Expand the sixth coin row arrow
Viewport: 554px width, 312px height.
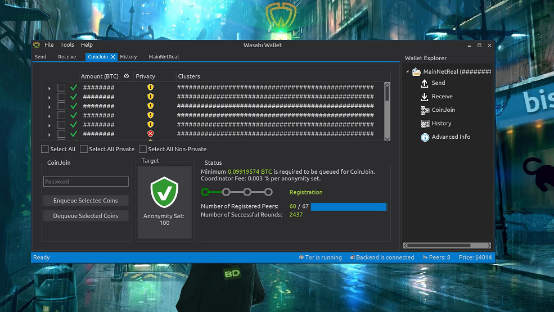pyautogui.click(x=49, y=134)
